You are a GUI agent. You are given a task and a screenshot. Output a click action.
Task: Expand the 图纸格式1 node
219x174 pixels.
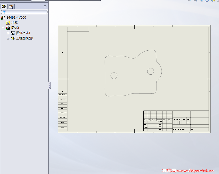pos(8,33)
